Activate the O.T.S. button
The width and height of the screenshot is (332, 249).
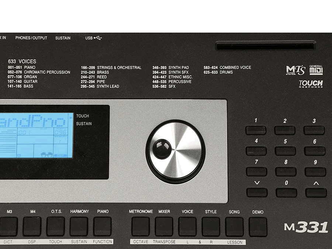coord(55,226)
